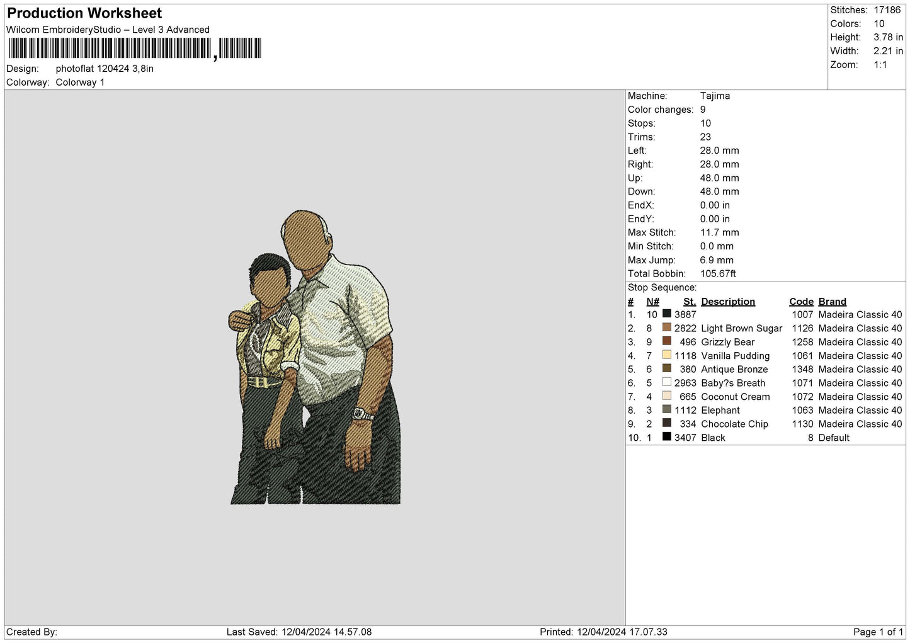Click the embroidery design preview image

tap(315, 357)
